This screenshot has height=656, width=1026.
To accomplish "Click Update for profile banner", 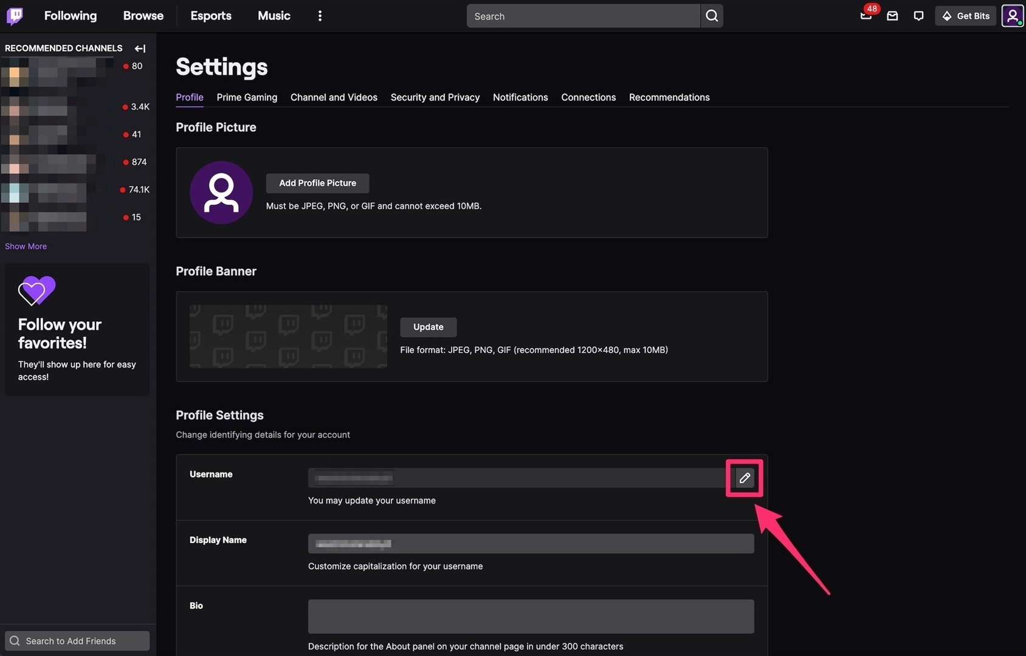I will tap(428, 327).
